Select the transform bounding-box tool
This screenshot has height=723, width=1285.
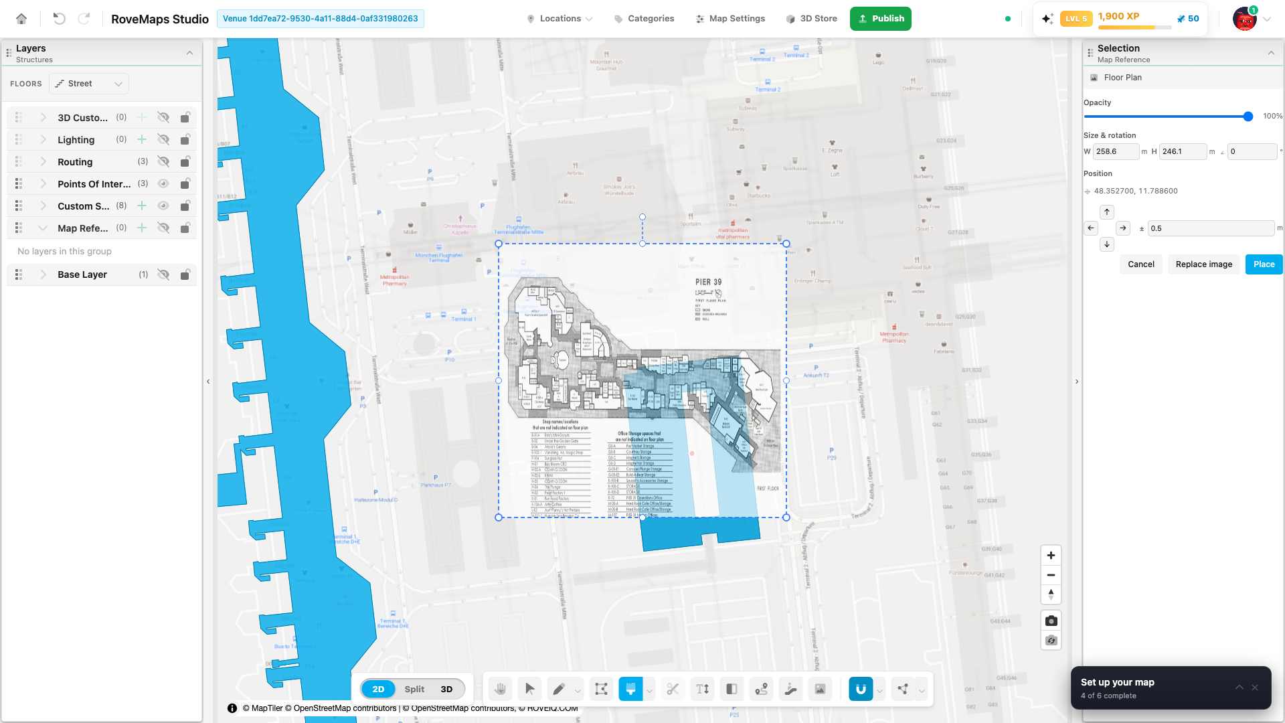pos(601,689)
